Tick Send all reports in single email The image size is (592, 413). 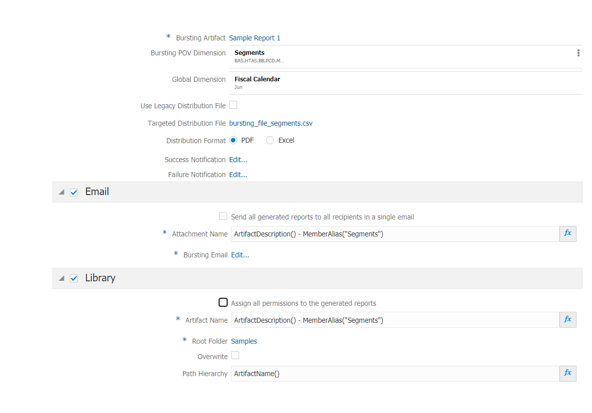click(223, 216)
